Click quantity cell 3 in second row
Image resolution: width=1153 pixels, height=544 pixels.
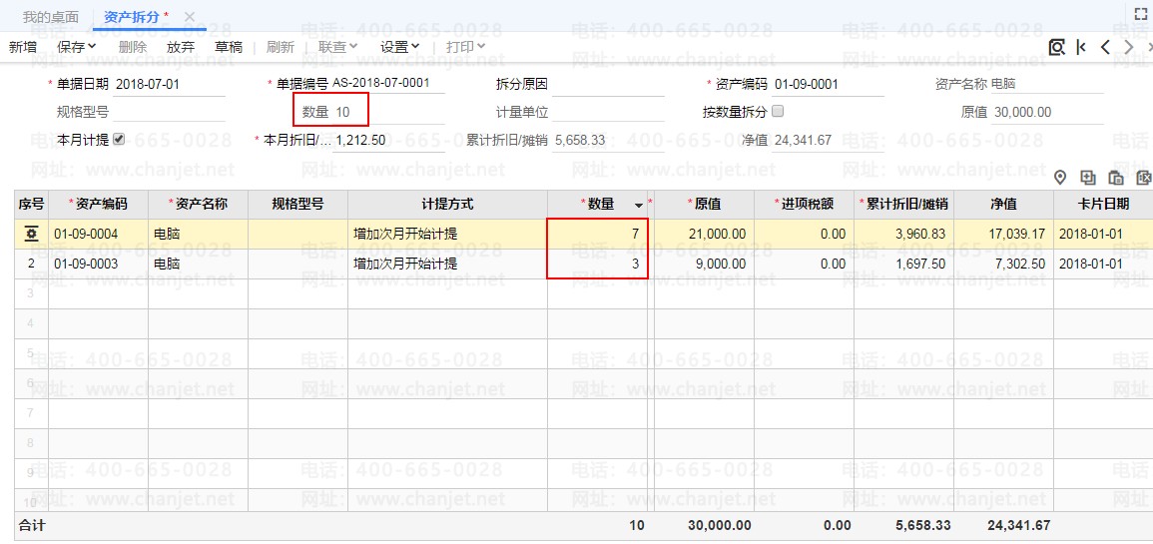click(597, 264)
